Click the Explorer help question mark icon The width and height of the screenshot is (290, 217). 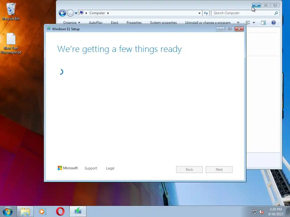(274, 23)
